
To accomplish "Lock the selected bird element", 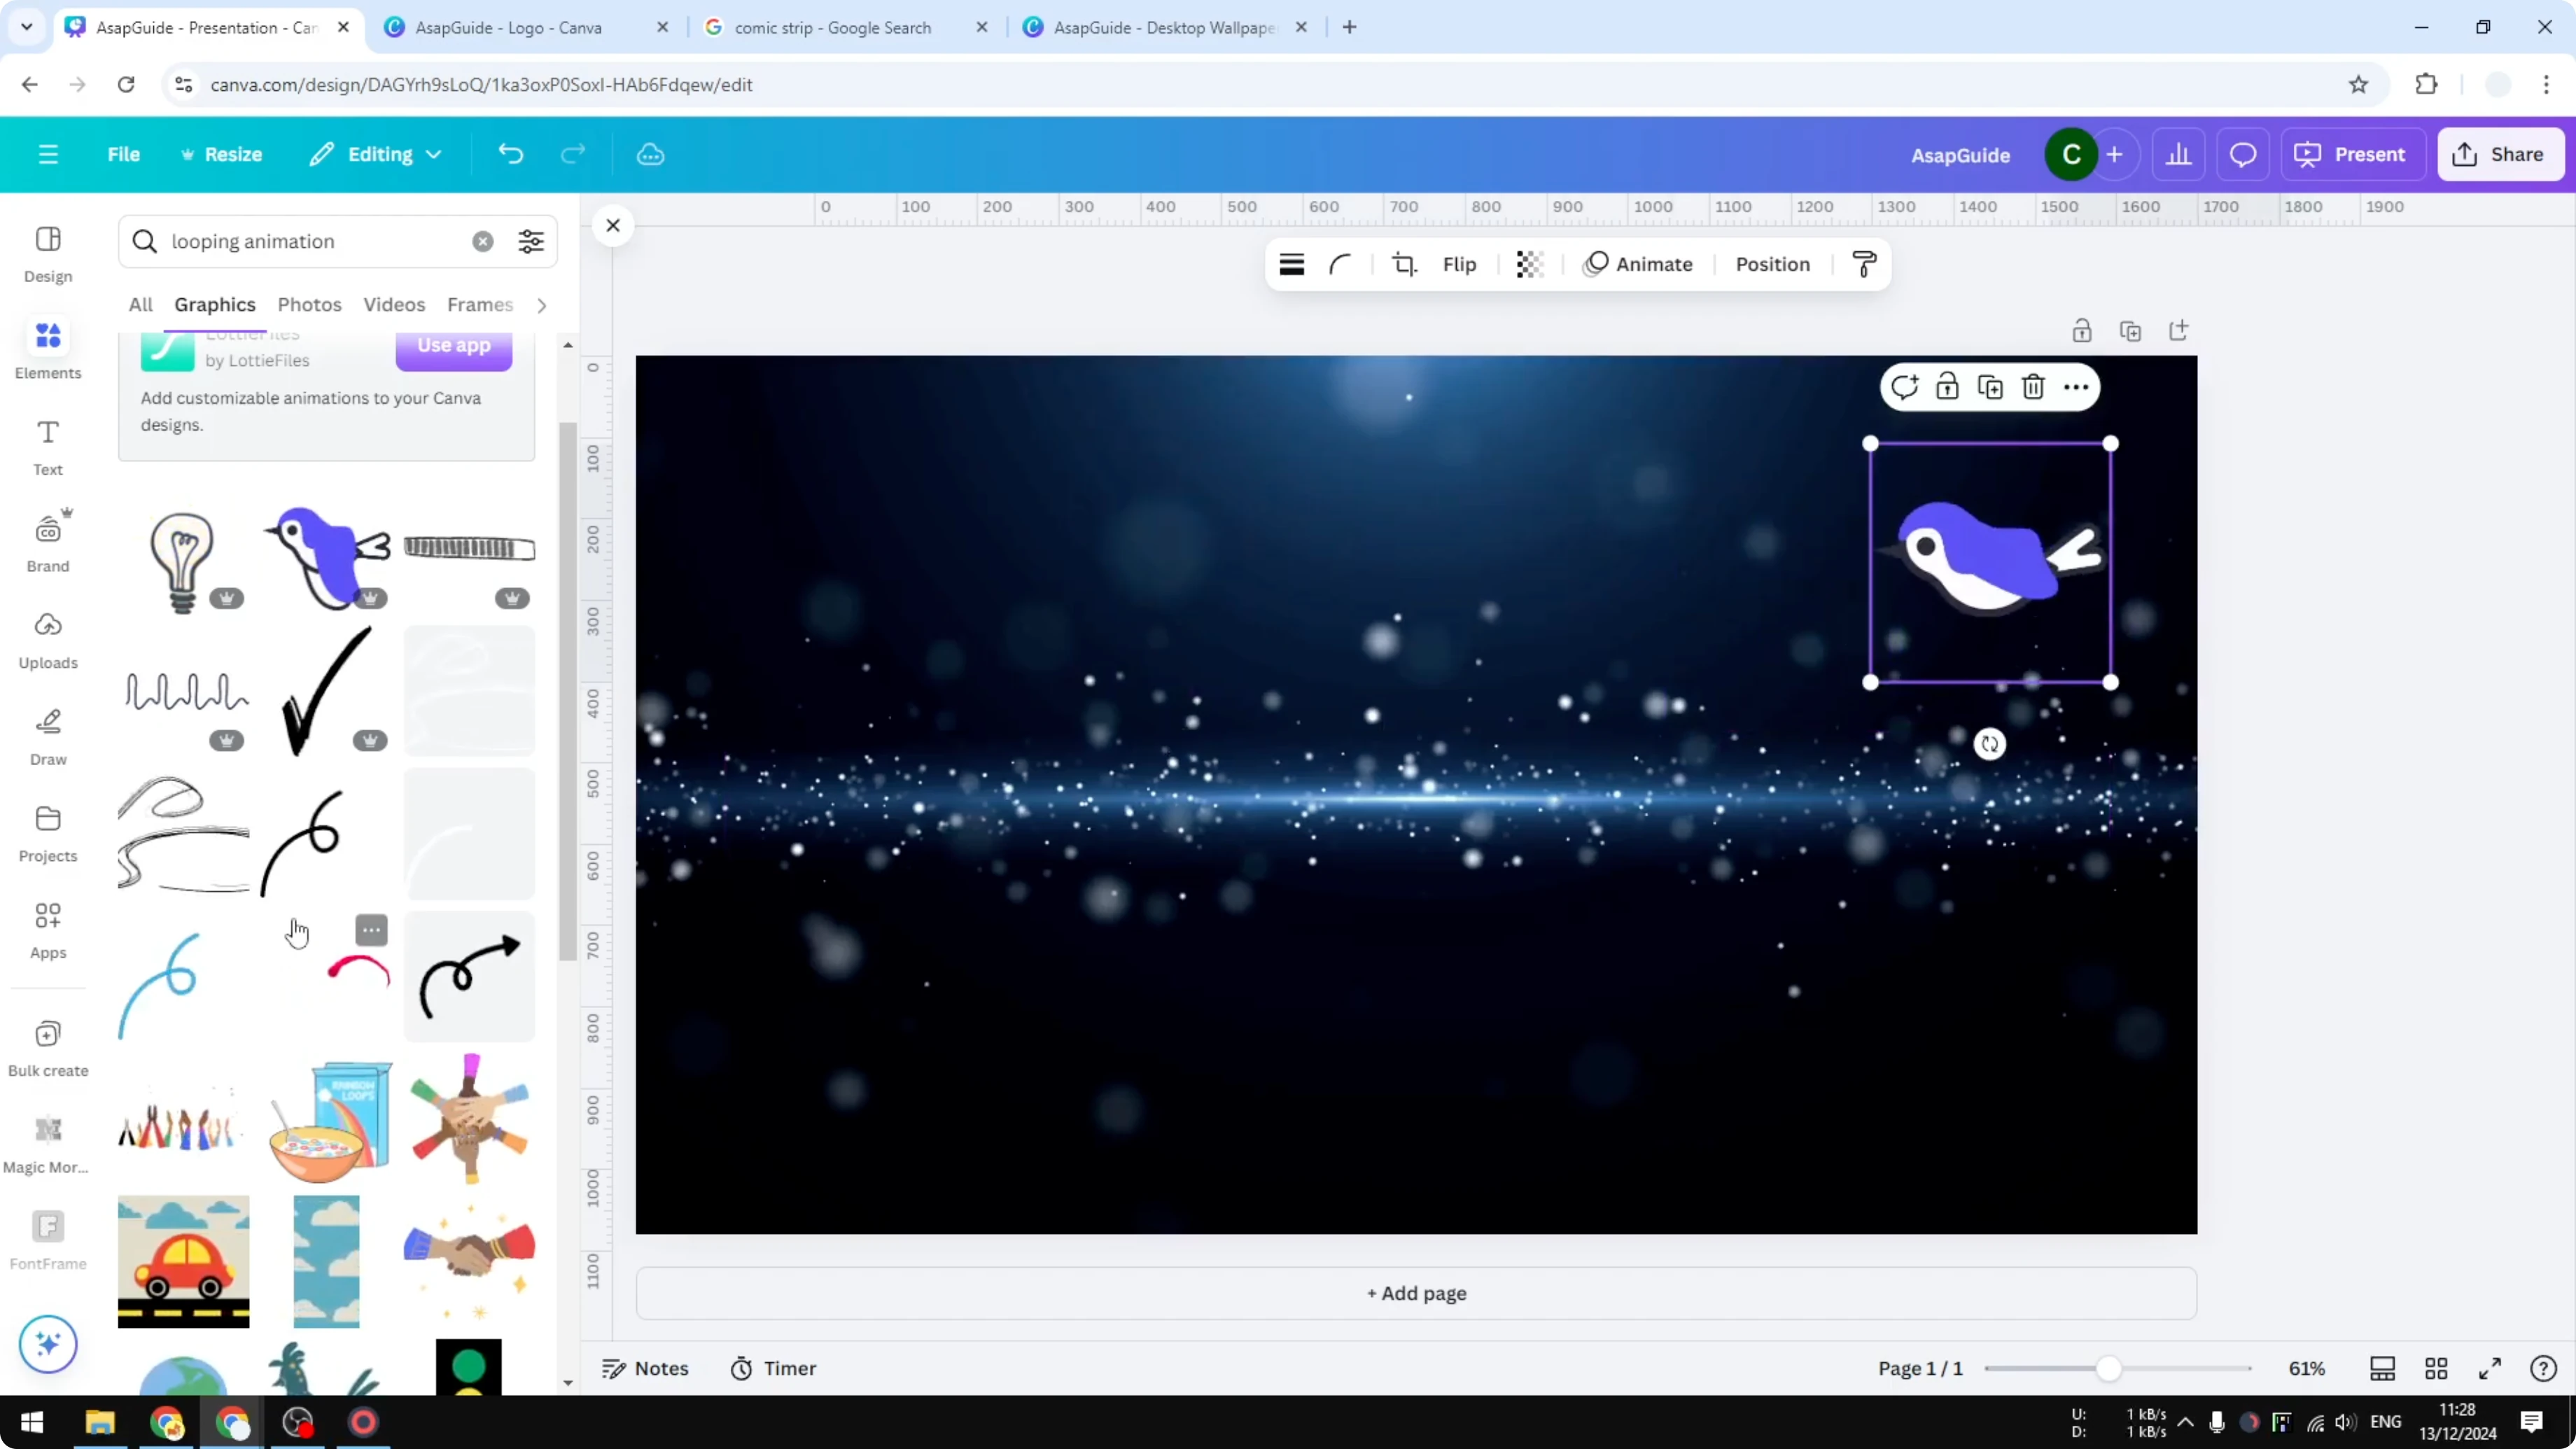I will [1947, 386].
